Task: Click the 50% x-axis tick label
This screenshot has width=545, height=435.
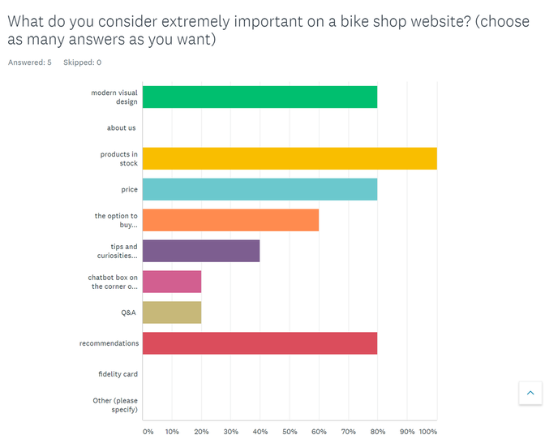Action: pyautogui.click(x=290, y=431)
